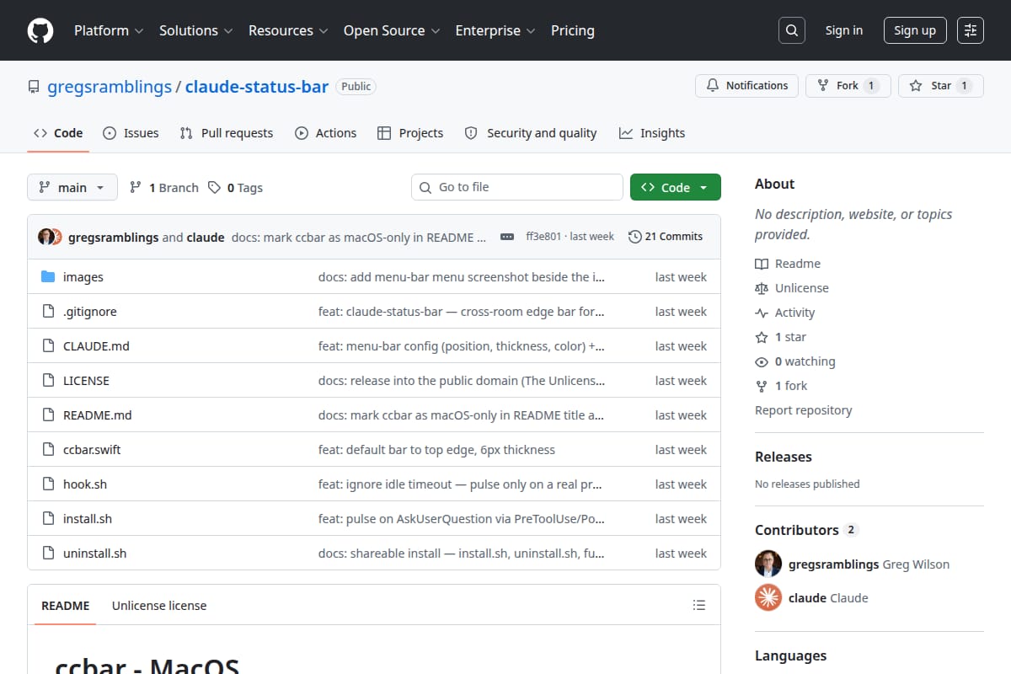
Task: Switch to the Actions tab
Action: coord(325,133)
